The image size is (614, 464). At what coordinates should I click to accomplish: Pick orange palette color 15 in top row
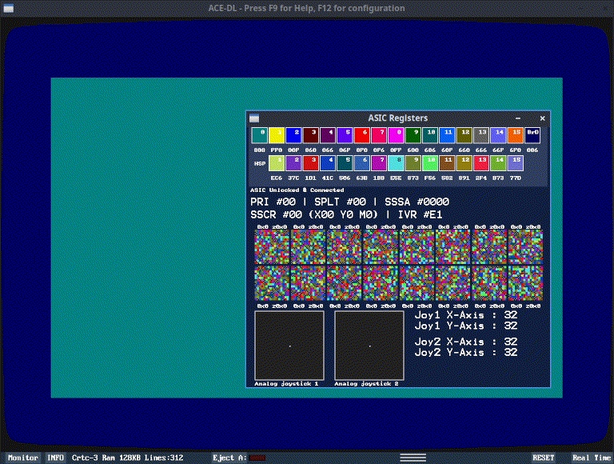click(x=516, y=134)
